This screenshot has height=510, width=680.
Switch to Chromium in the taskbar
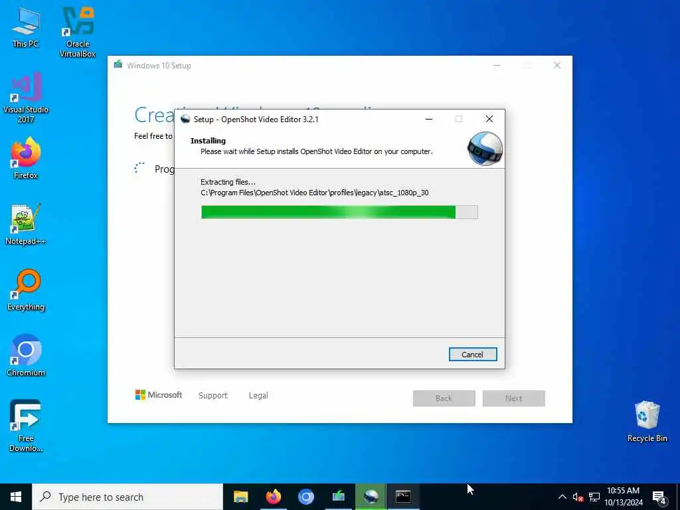click(305, 497)
